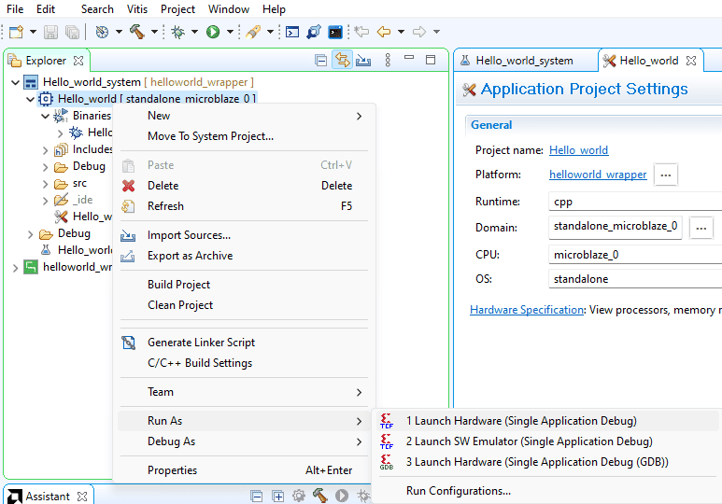
Task: Click the red Delete icon in context menu
Action: coord(129,186)
